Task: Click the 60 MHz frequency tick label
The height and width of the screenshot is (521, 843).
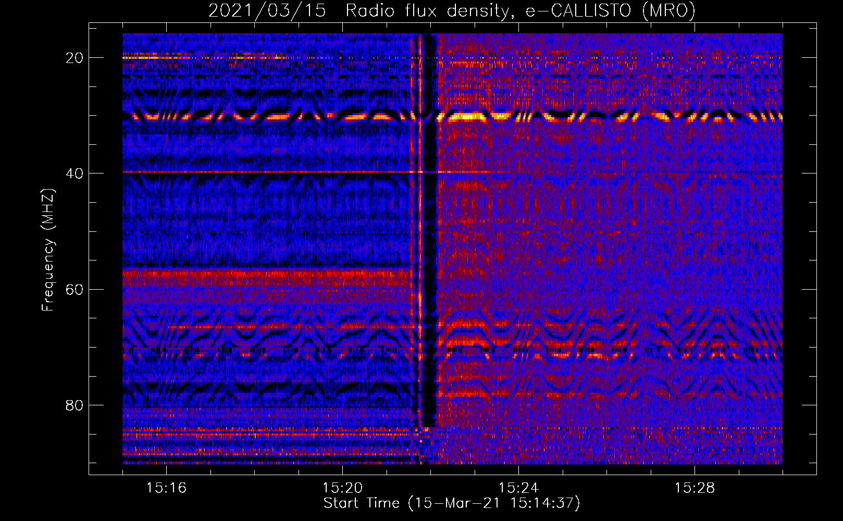Action: (75, 289)
